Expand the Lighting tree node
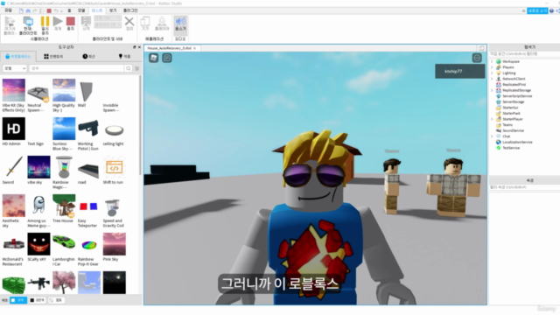 (x=492, y=73)
